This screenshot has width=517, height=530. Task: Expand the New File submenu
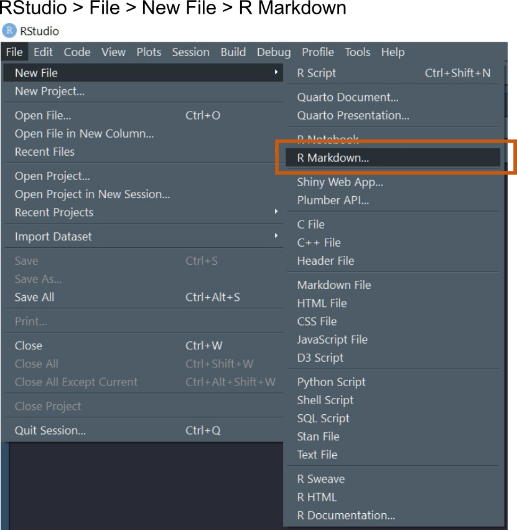click(143, 73)
